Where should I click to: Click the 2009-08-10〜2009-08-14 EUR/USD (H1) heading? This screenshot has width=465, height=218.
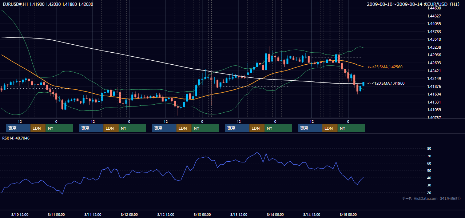coord(414,4)
